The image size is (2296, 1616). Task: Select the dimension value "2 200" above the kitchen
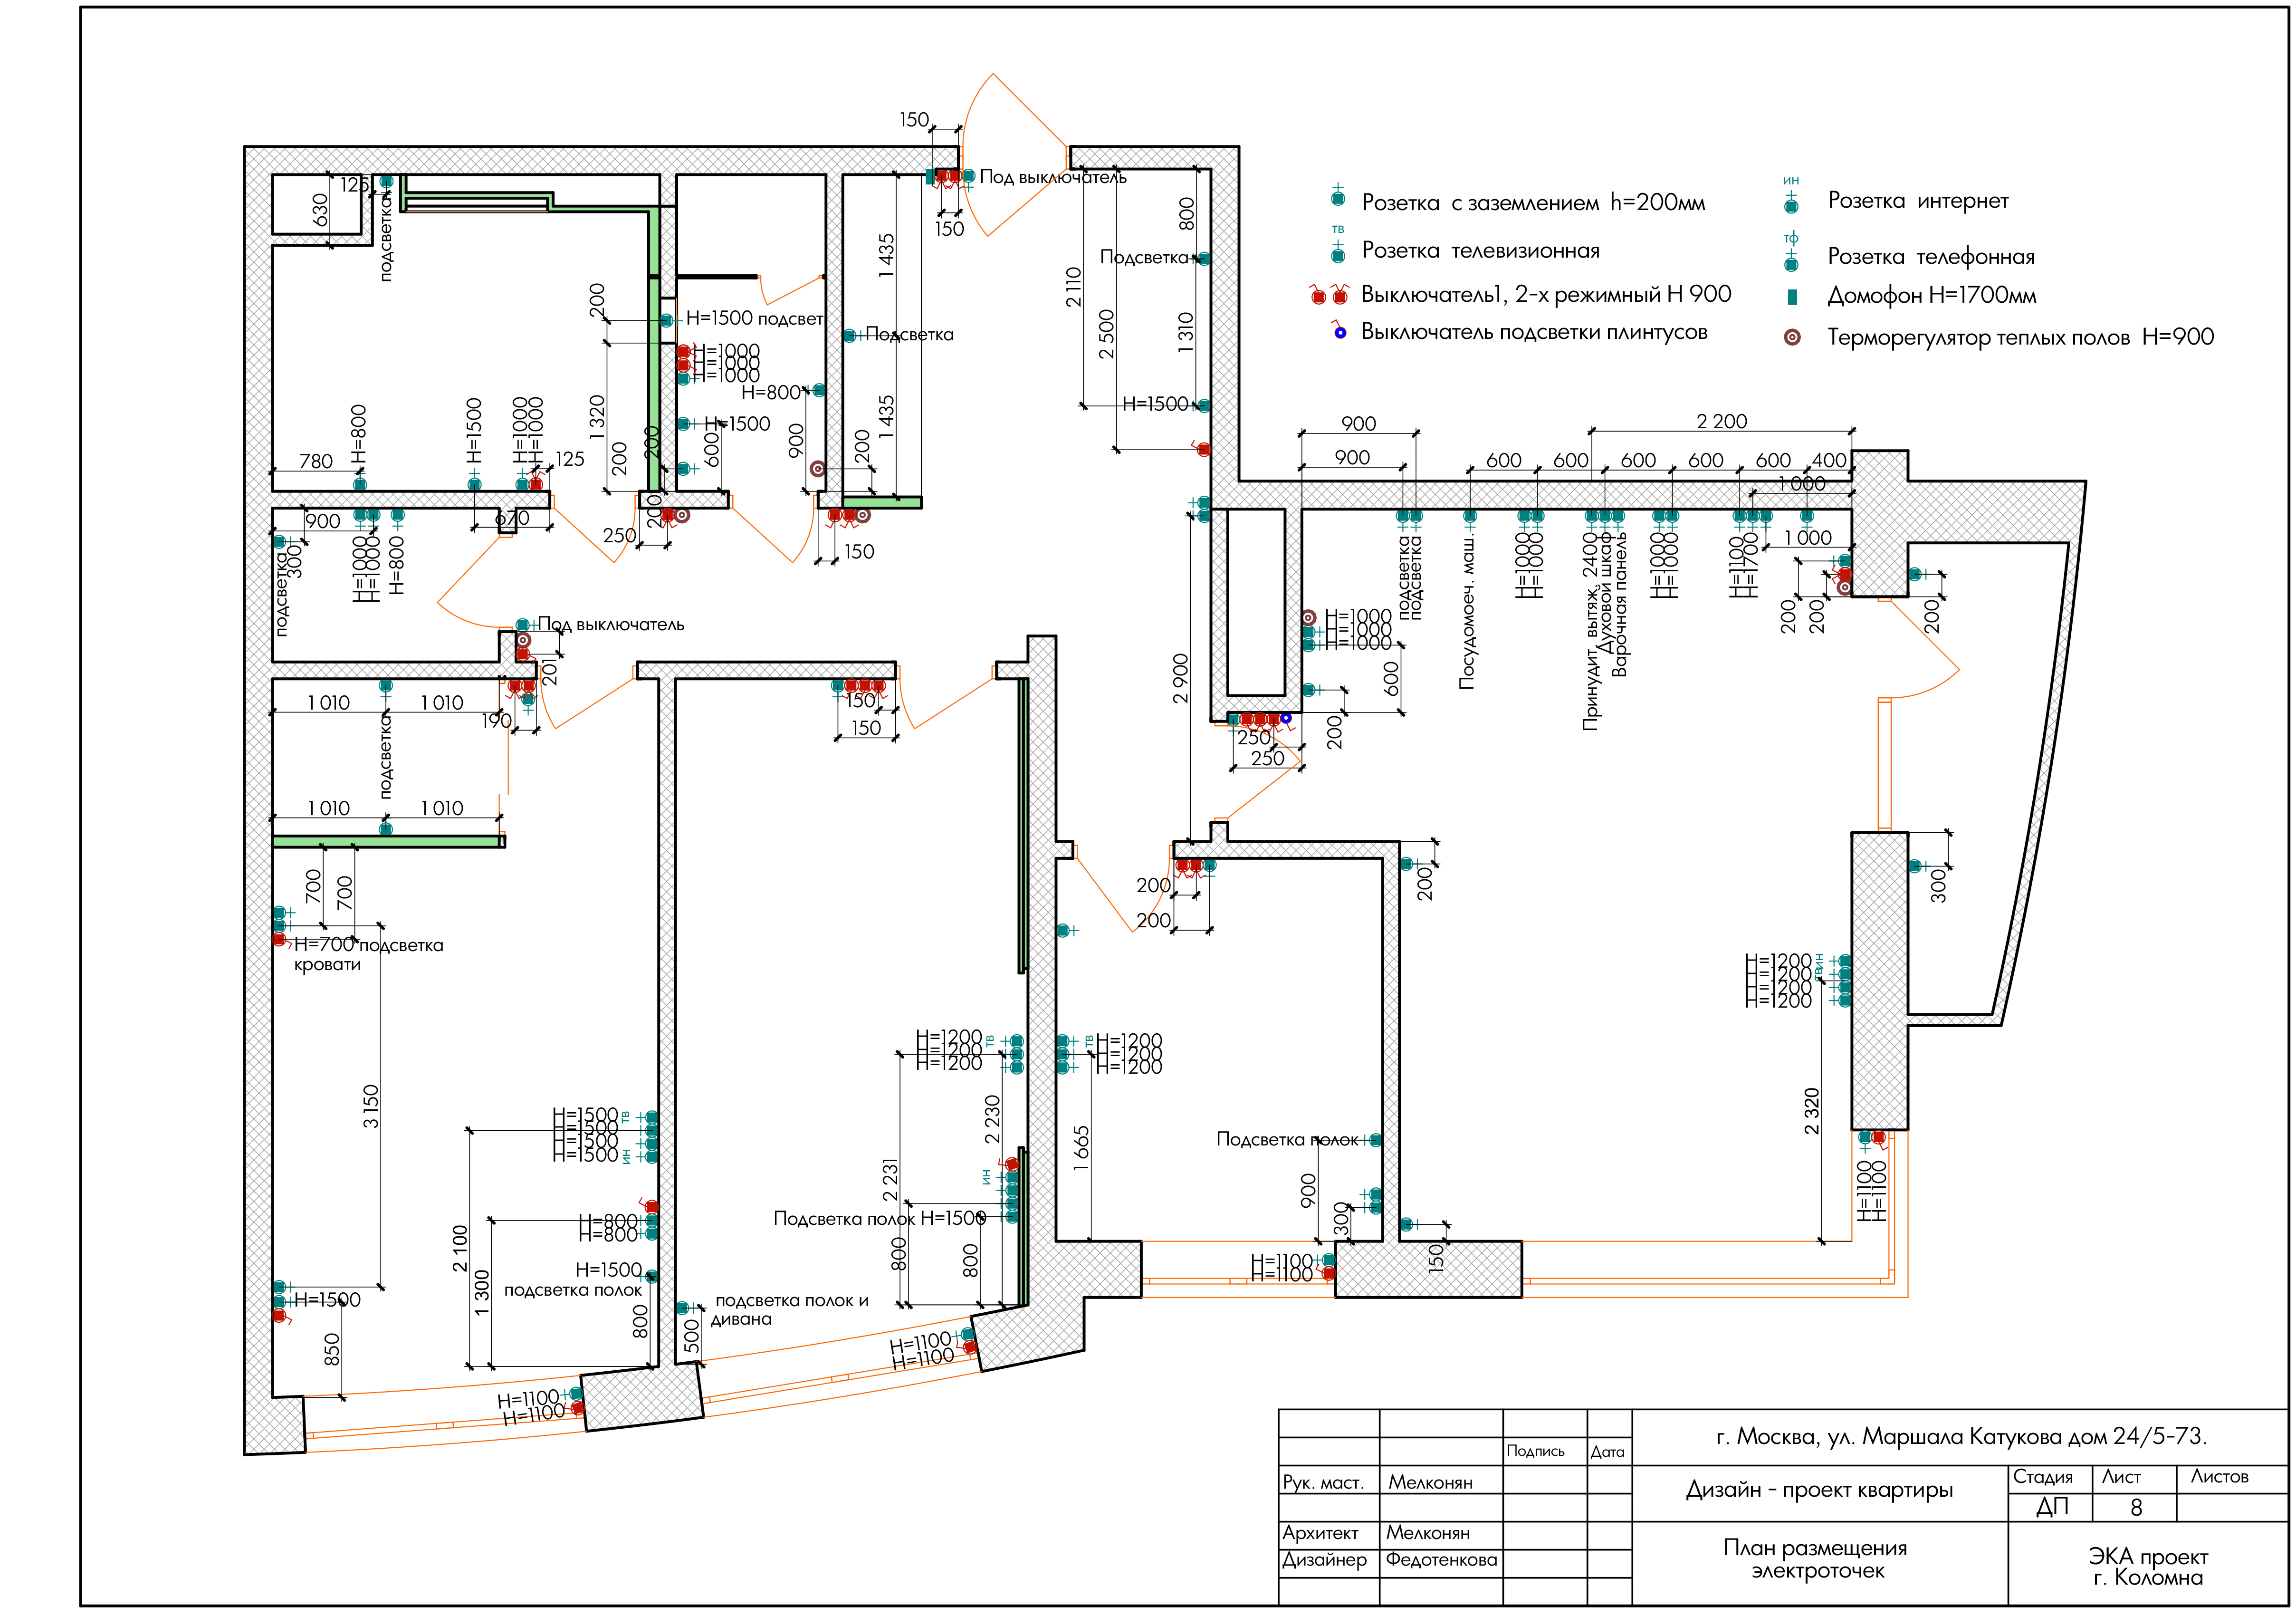[1721, 421]
